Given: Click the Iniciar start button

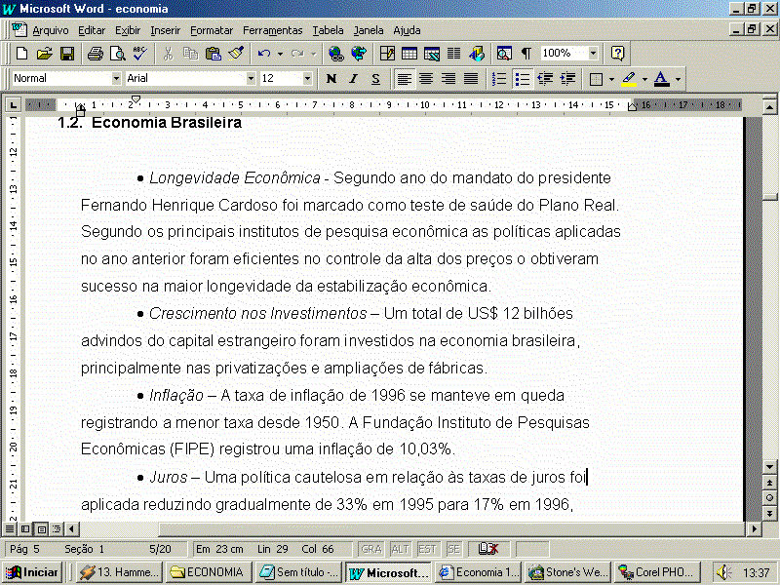Looking at the screenshot, I should pyautogui.click(x=32, y=572).
